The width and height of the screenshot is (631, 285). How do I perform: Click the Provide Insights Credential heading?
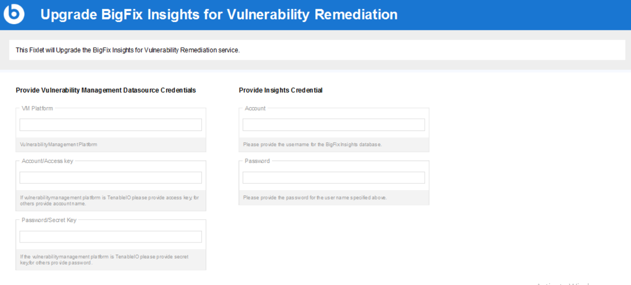[281, 90]
